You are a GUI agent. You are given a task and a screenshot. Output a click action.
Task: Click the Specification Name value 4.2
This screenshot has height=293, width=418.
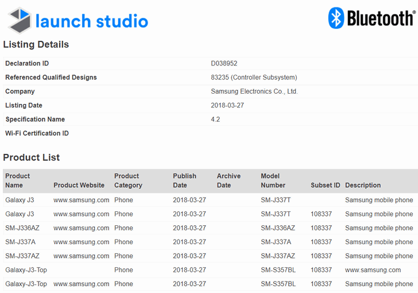tap(215, 119)
